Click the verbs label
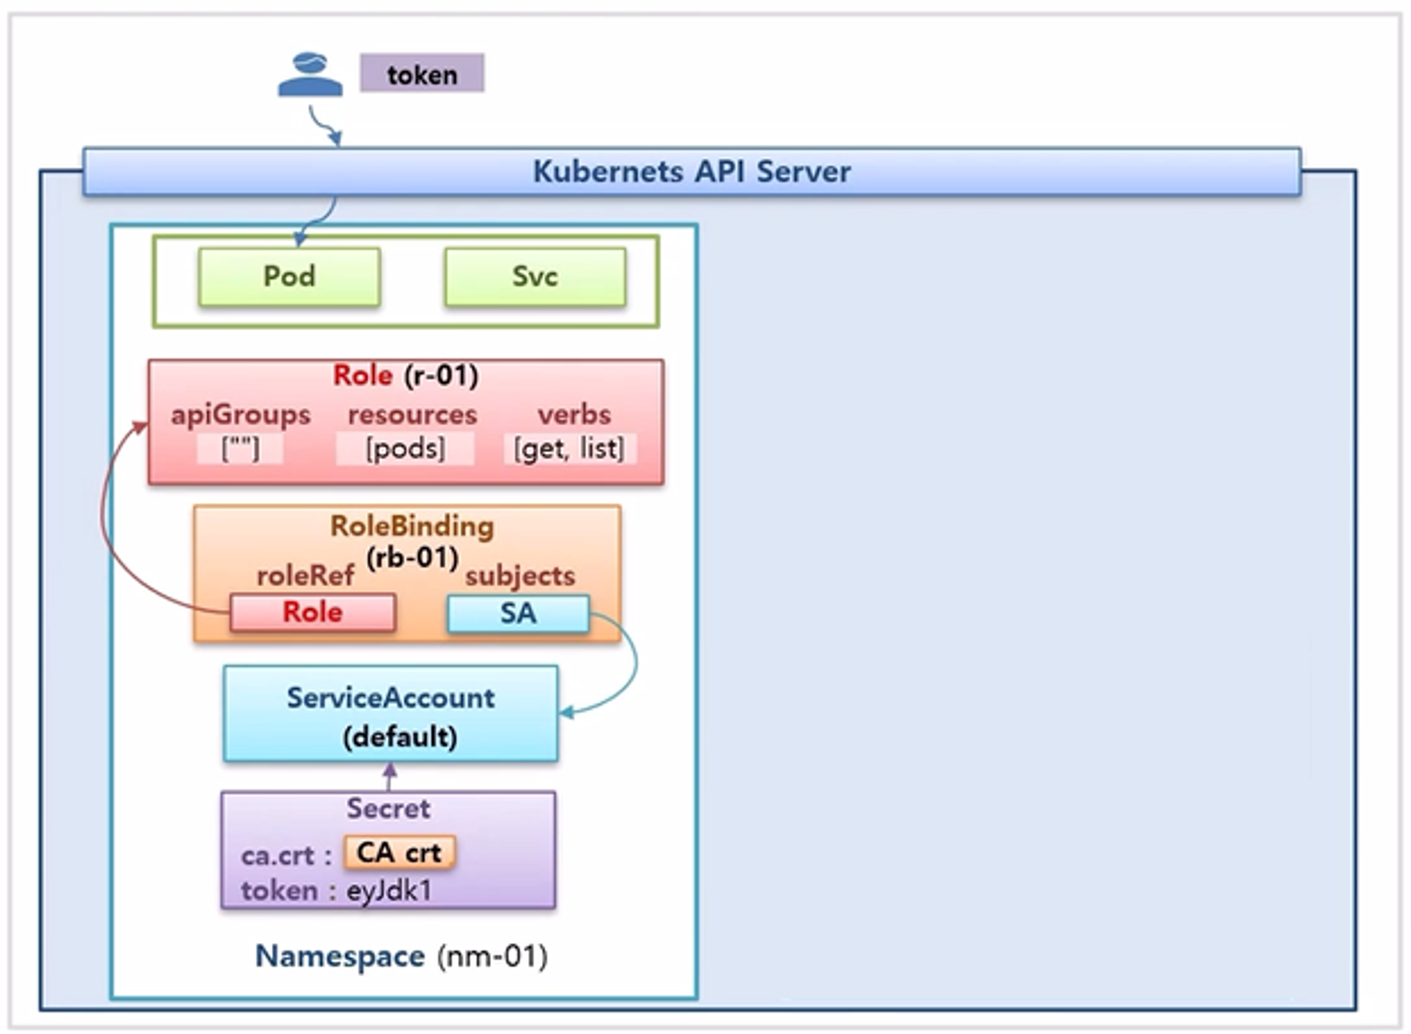 574,415
